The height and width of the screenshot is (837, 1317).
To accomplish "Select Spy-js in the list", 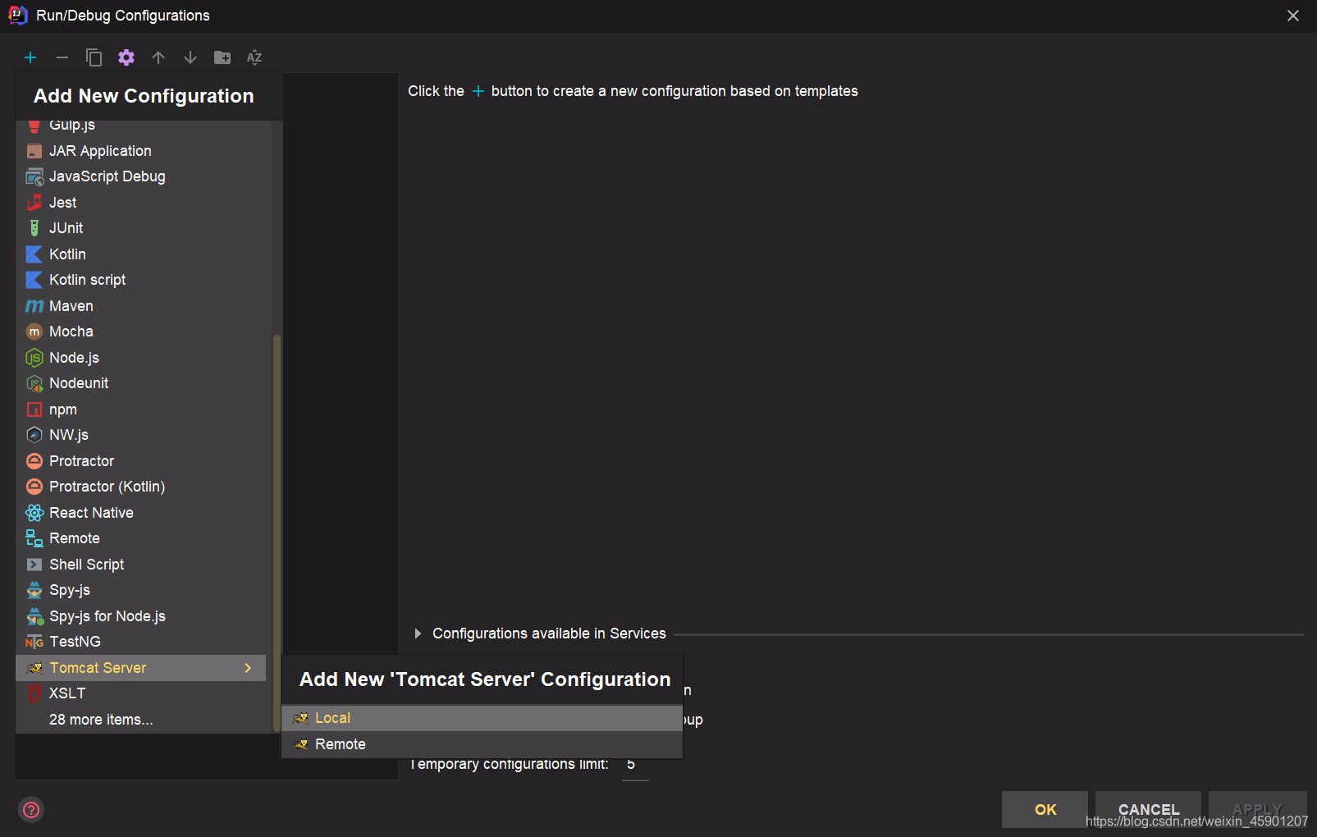I will [x=140, y=590].
